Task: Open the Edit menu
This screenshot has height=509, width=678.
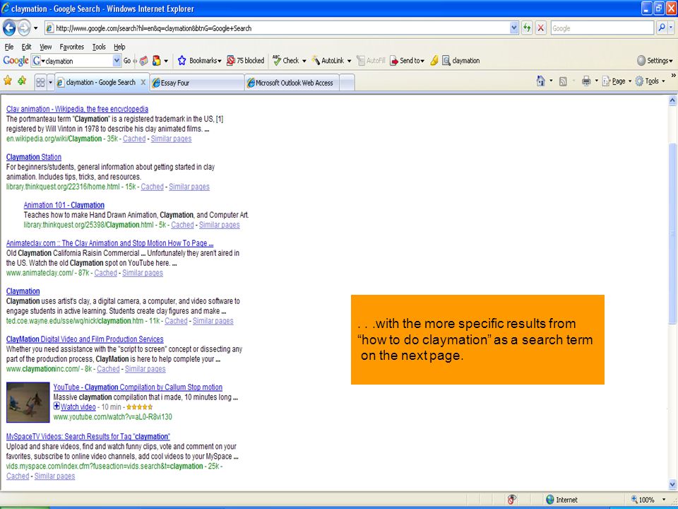Action: pos(26,47)
